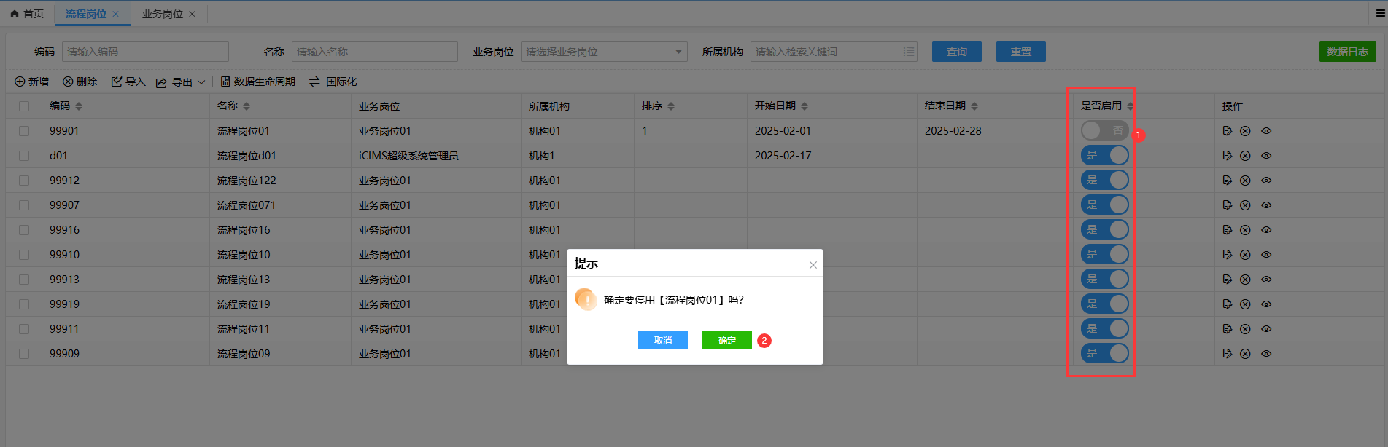The height and width of the screenshot is (447, 1388).
Task: Tick the checkbox for row 99907
Action: pyautogui.click(x=24, y=205)
